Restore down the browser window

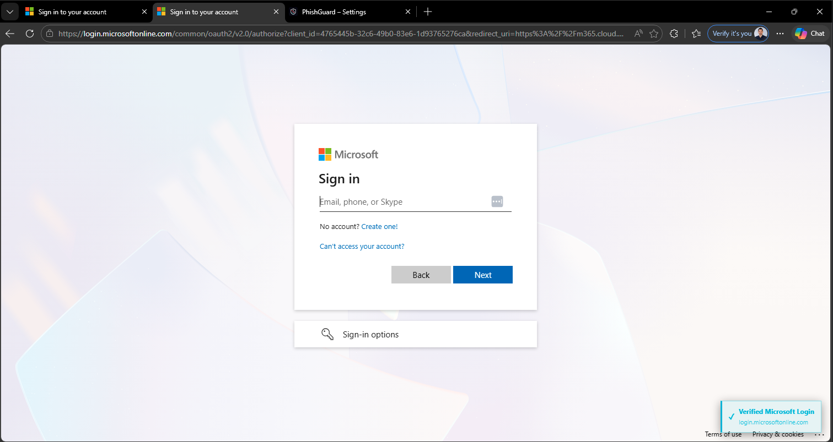[794, 12]
